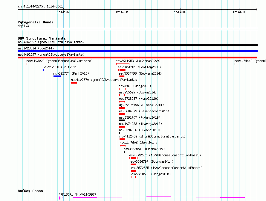This screenshot has width=266, height=201.
Task: Select the black nsv4342697 variant bar
Action: tap(137, 45)
